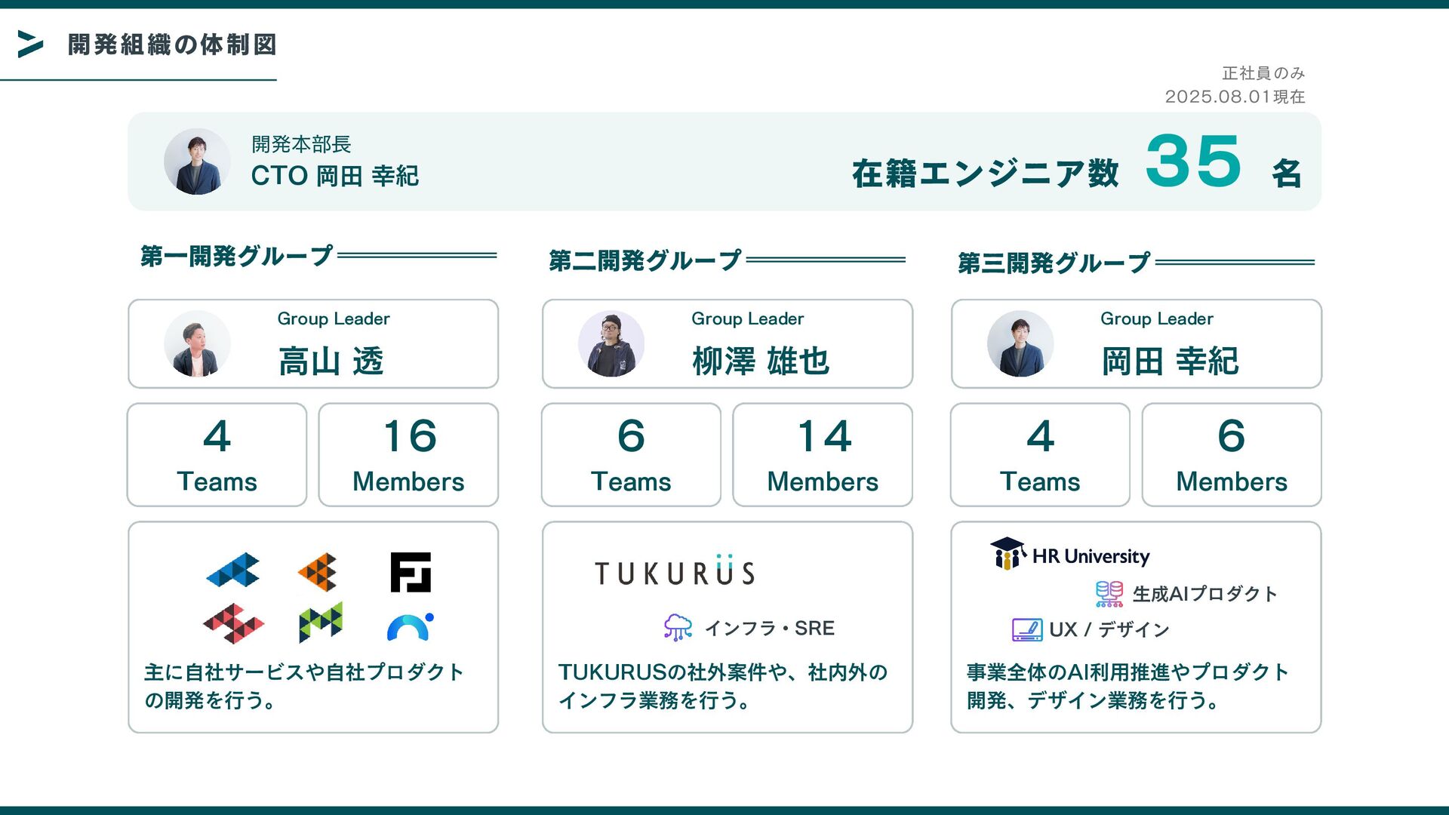This screenshot has height=815, width=1449.
Task: Click the 2025.08.01現在 date note
Action: (1235, 97)
